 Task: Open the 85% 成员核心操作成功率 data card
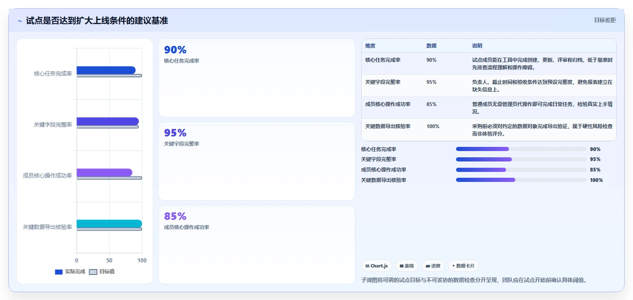coord(257,245)
